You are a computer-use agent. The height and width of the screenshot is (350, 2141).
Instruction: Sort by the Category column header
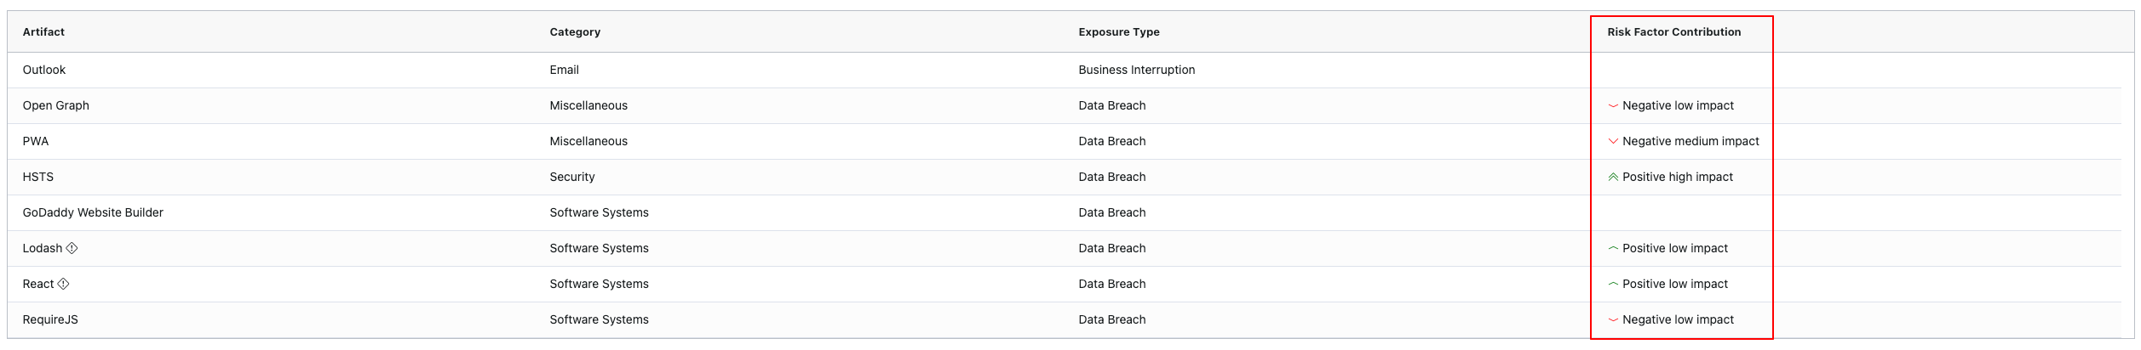pos(575,32)
